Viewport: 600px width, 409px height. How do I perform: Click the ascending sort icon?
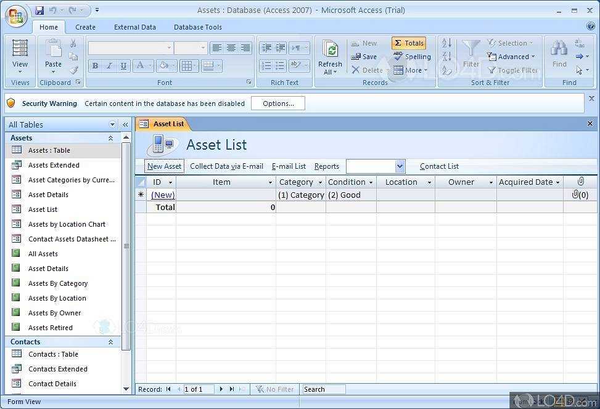coord(445,42)
